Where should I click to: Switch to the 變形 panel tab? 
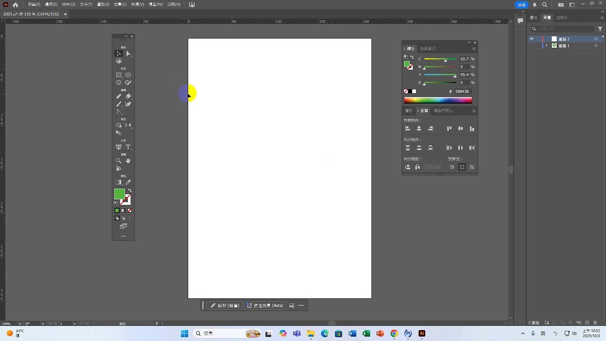408,111
